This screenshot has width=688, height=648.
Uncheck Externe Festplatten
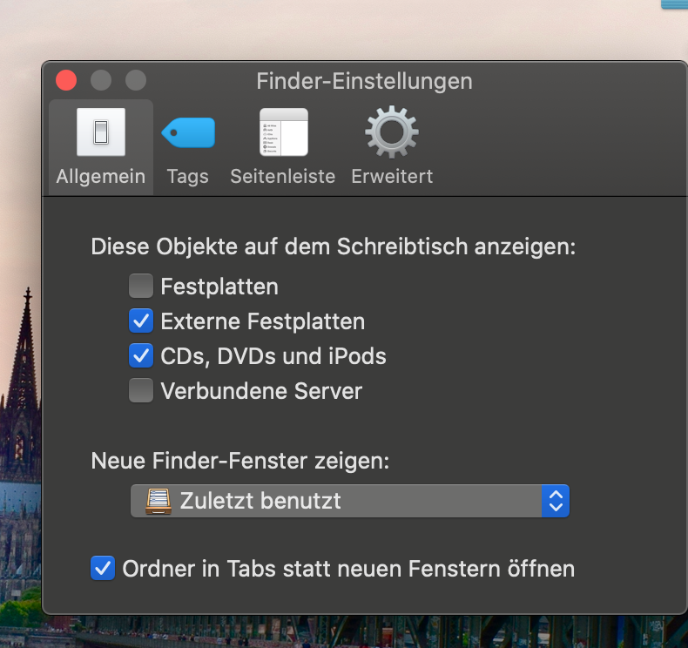[140, 321]
